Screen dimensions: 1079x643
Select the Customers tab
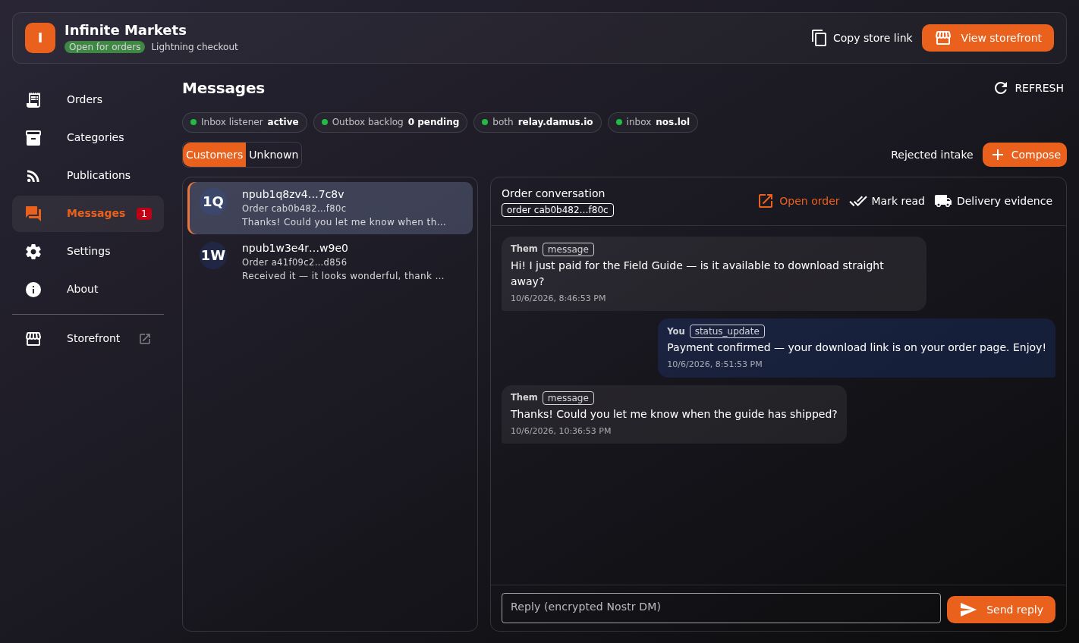tap(214, 155)
